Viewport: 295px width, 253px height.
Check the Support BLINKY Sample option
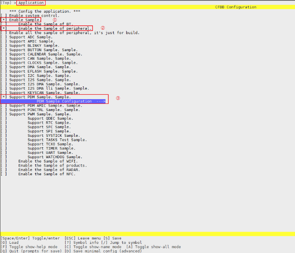pyautogui.click(x=4, y=46)
